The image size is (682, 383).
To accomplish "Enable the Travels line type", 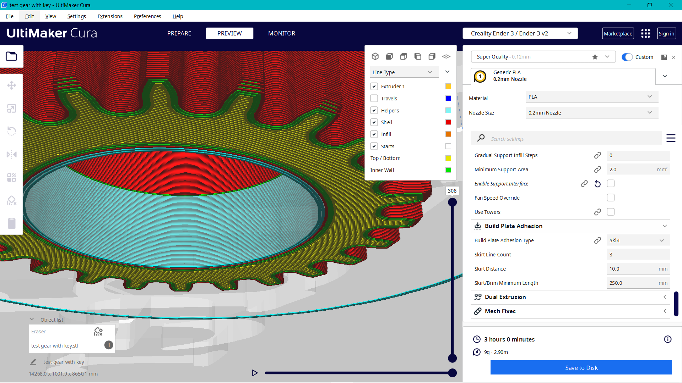I will [374, 98].
